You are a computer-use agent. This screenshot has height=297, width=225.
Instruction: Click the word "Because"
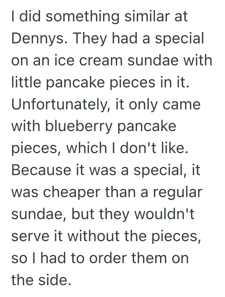41,170
